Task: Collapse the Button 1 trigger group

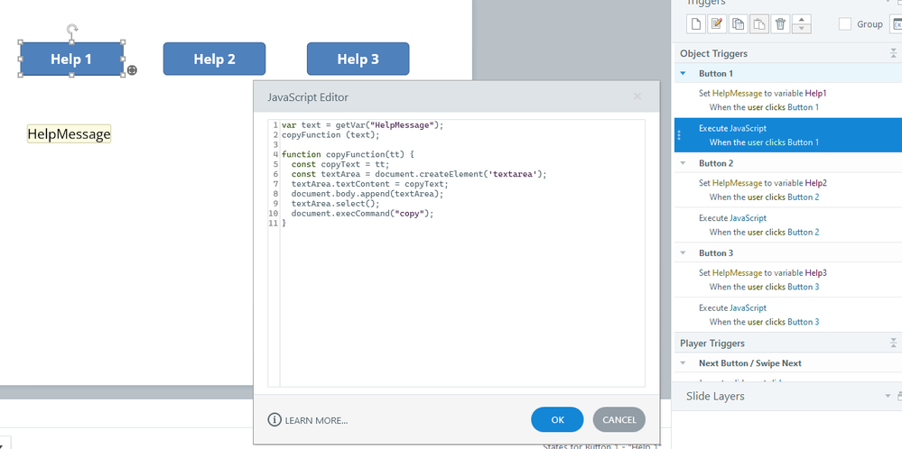Action: [x=683, y=74]
